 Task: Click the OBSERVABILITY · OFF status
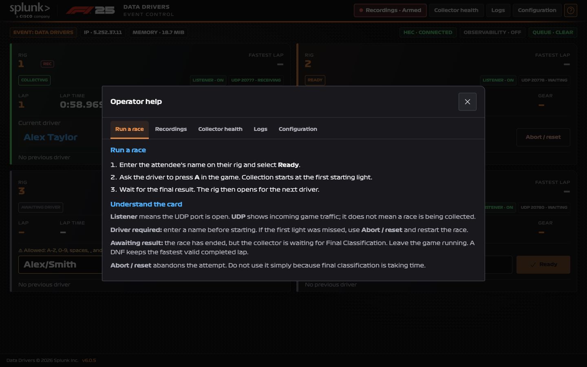(492, 32)
